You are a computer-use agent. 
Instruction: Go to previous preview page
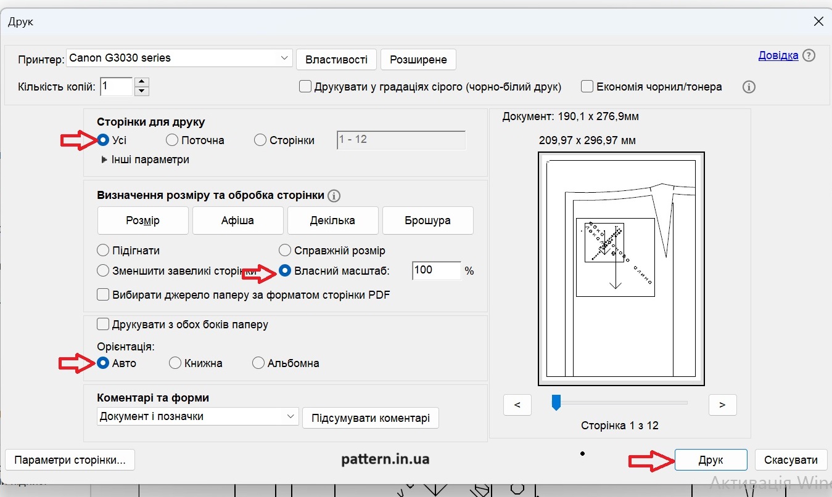tap(517, 405)
